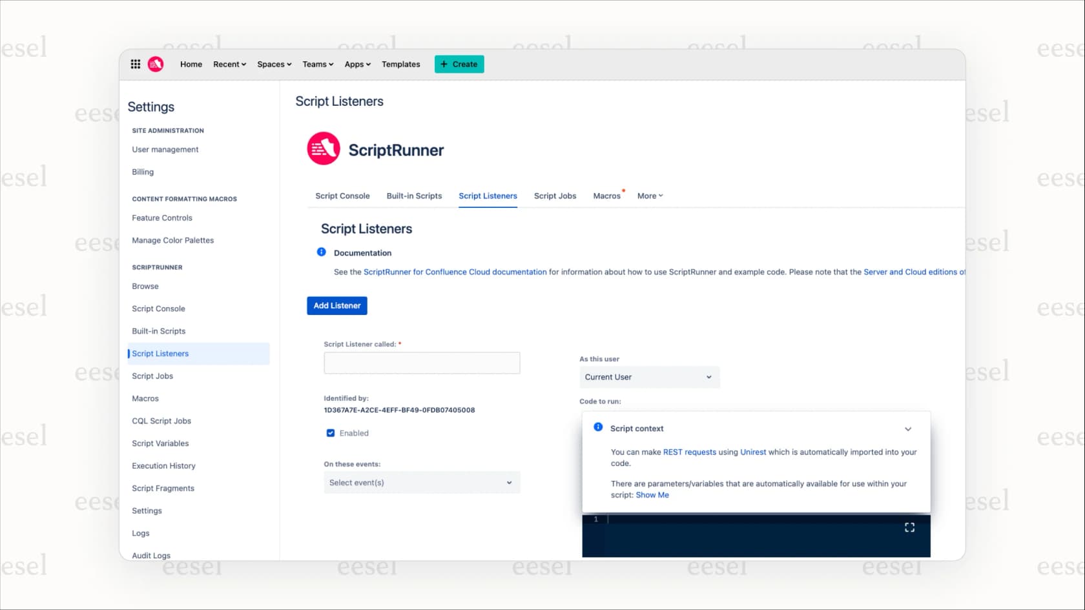
Task: Open CQL Script Jobs in the sidebar
Action: pyautogui.click(x=161, y=422)
